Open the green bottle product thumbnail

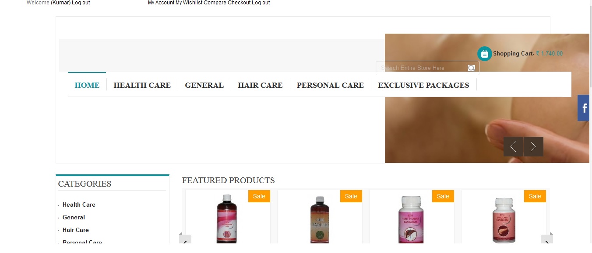[x=320, y=219]
